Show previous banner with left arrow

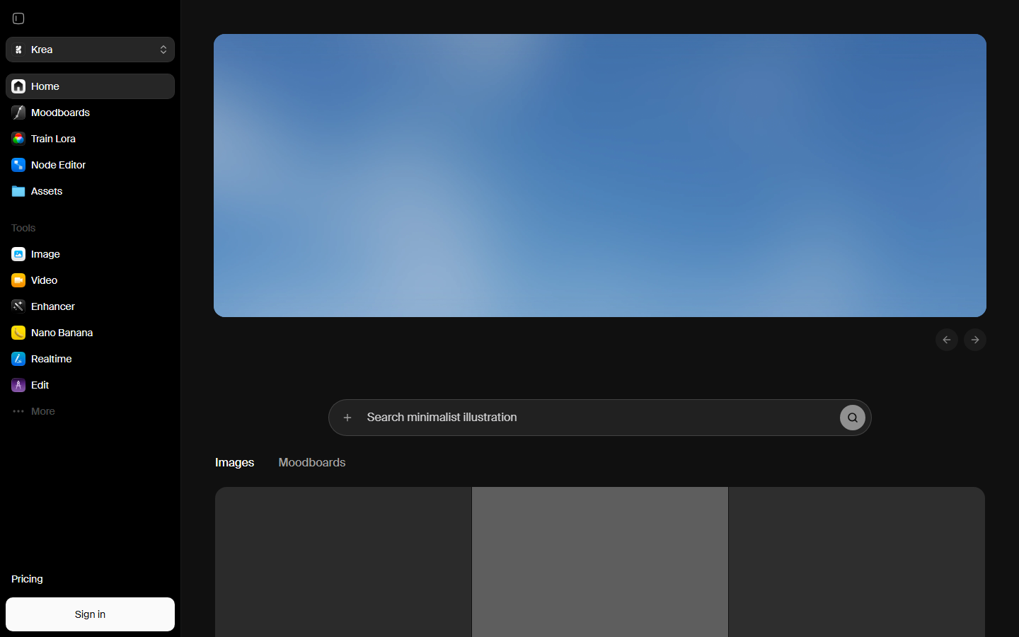[x=947, y=340]
